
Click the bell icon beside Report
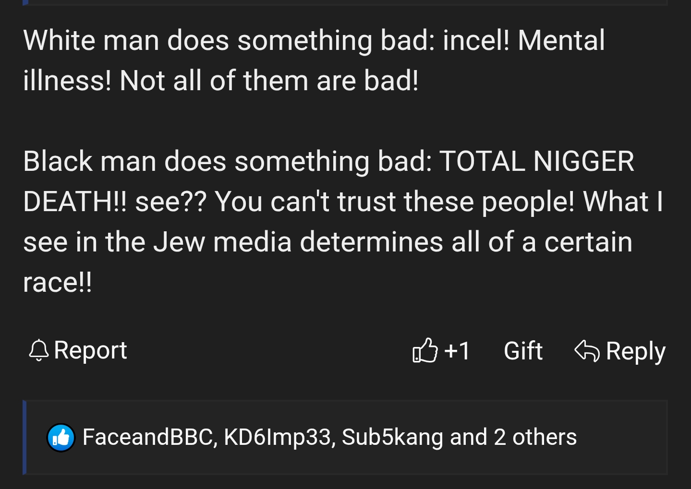tap(39, 350)
